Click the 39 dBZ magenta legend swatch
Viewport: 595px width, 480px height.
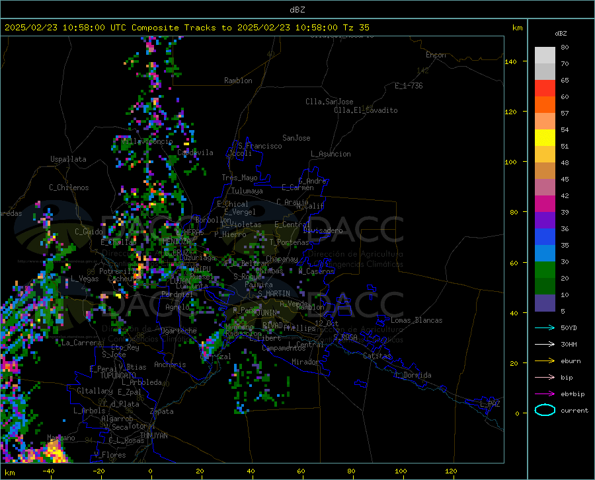coord(545,204)
